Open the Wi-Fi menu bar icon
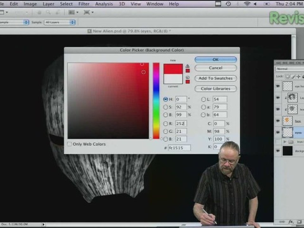 point(247,4)
